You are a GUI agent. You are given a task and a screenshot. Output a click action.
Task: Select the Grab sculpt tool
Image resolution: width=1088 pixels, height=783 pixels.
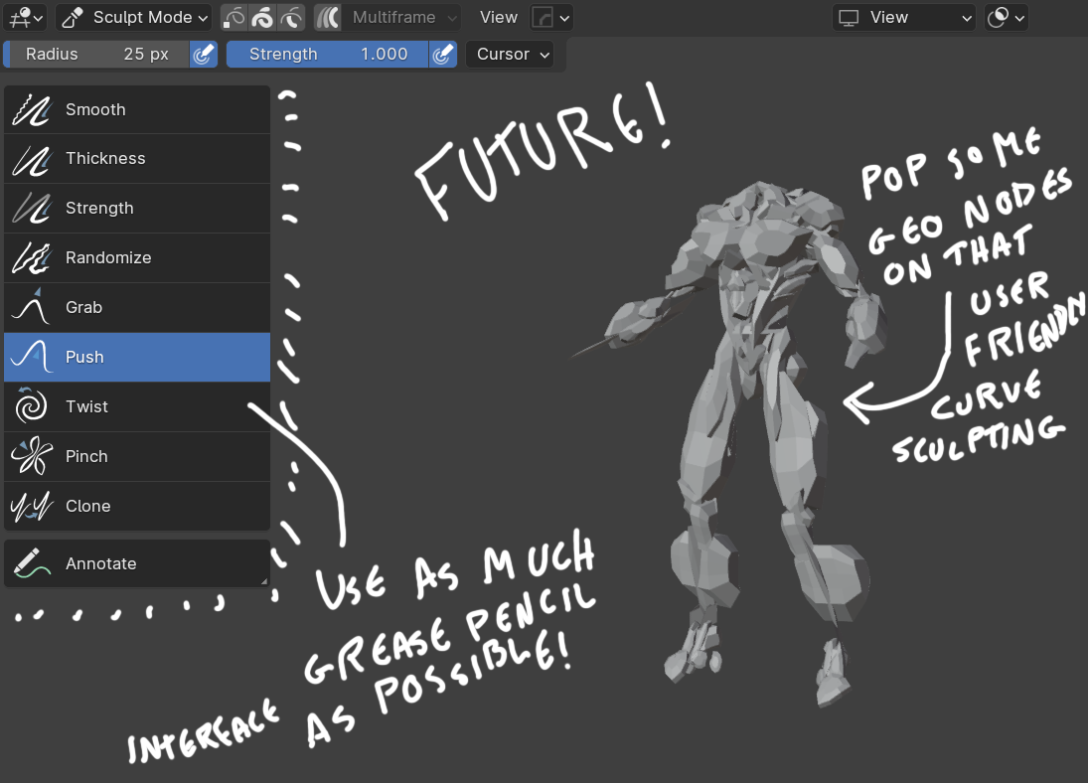[x=137, y=307]
